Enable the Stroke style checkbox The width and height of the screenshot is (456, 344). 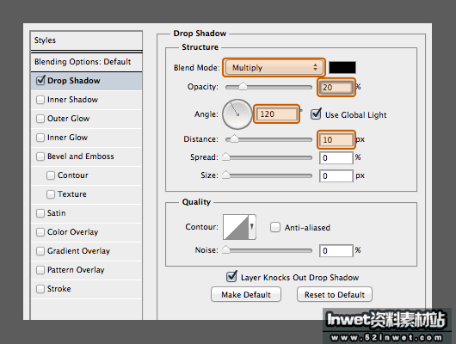(x=40, y=289)
